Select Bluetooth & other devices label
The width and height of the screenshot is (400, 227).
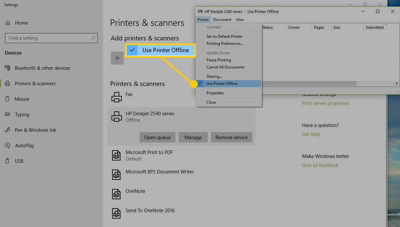click(x=42, y=68)
